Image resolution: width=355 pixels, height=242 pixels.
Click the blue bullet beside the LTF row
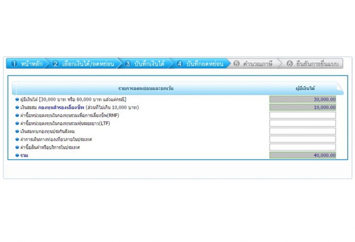click(x=17, y=123)
